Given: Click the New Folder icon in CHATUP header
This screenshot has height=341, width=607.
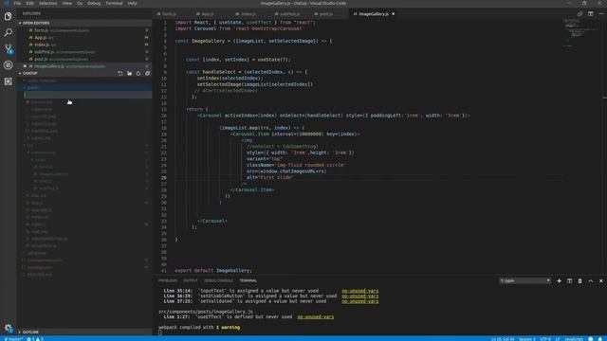Looking at the screenshot, I should tap(129, 73).
